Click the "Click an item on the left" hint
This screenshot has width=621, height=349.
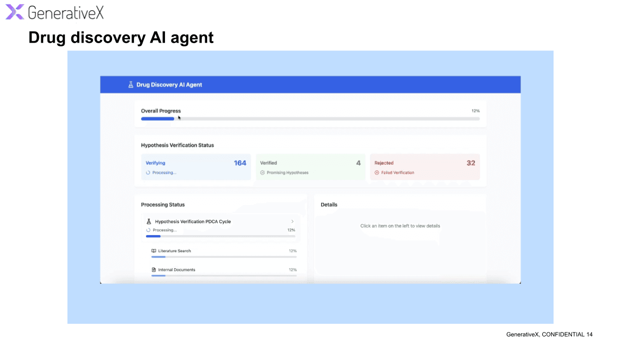tap(400, 226)
